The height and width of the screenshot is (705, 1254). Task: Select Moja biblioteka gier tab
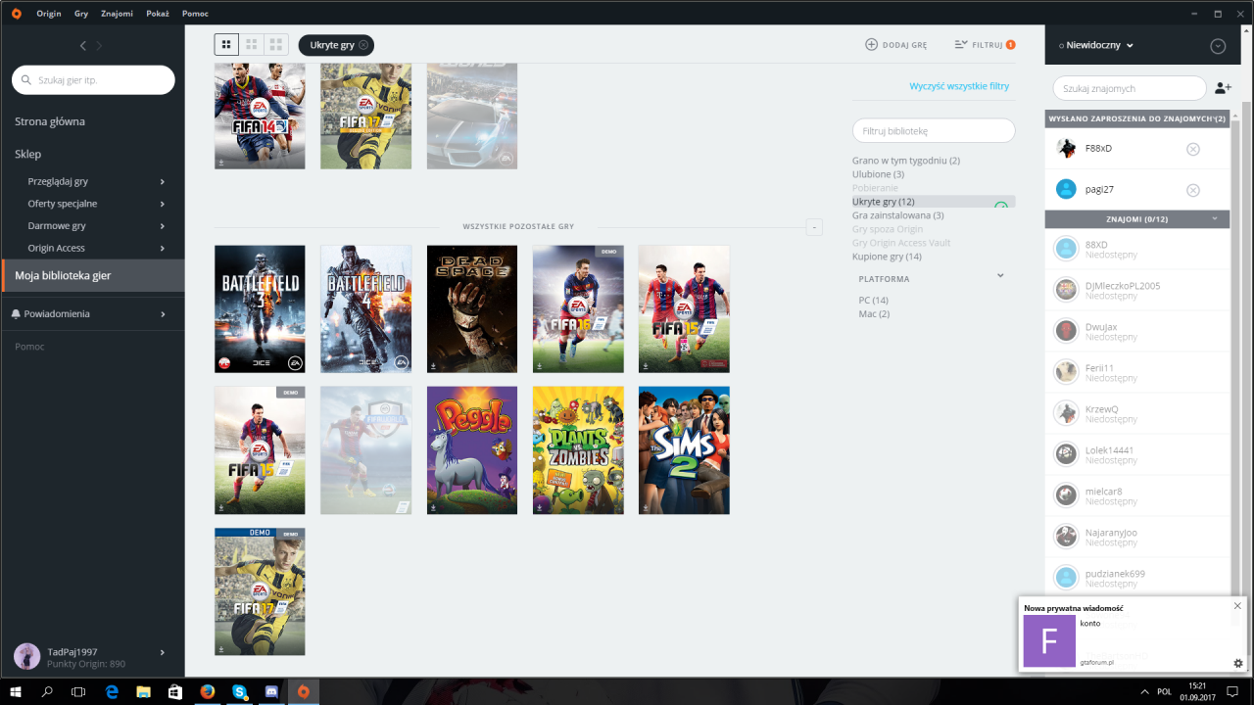(92, 275)
